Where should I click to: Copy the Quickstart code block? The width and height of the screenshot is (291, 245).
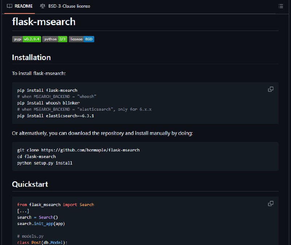coord(271,203)
